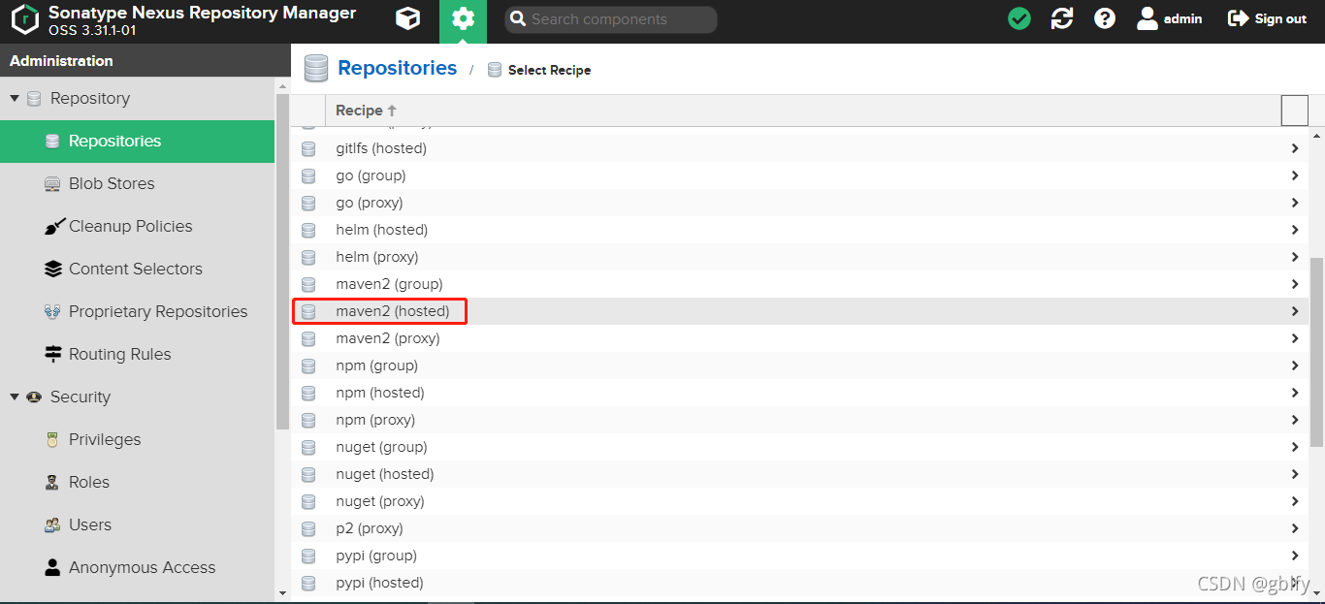The width and height of the screenshot is (1325, 604).
Task: Click the Repositories breadcrumb link
Action: point(397,68)
